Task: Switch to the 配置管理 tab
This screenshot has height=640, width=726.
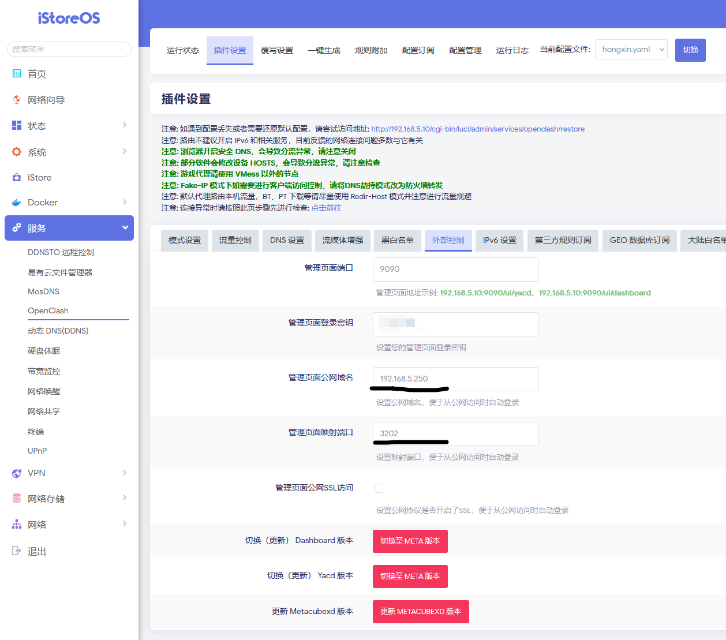Action: click(466, 50)
